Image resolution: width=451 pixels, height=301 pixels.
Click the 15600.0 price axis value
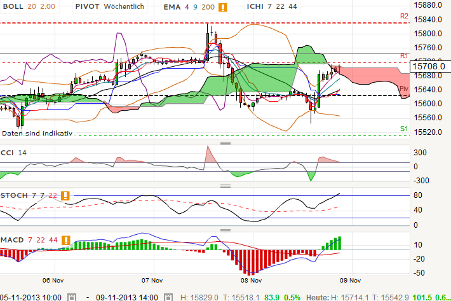(x=427, y=104)
